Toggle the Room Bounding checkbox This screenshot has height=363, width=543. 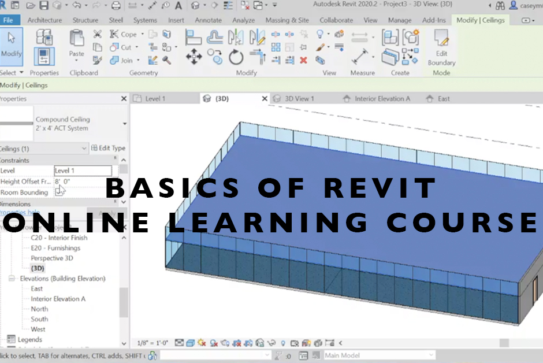point(59,192)
